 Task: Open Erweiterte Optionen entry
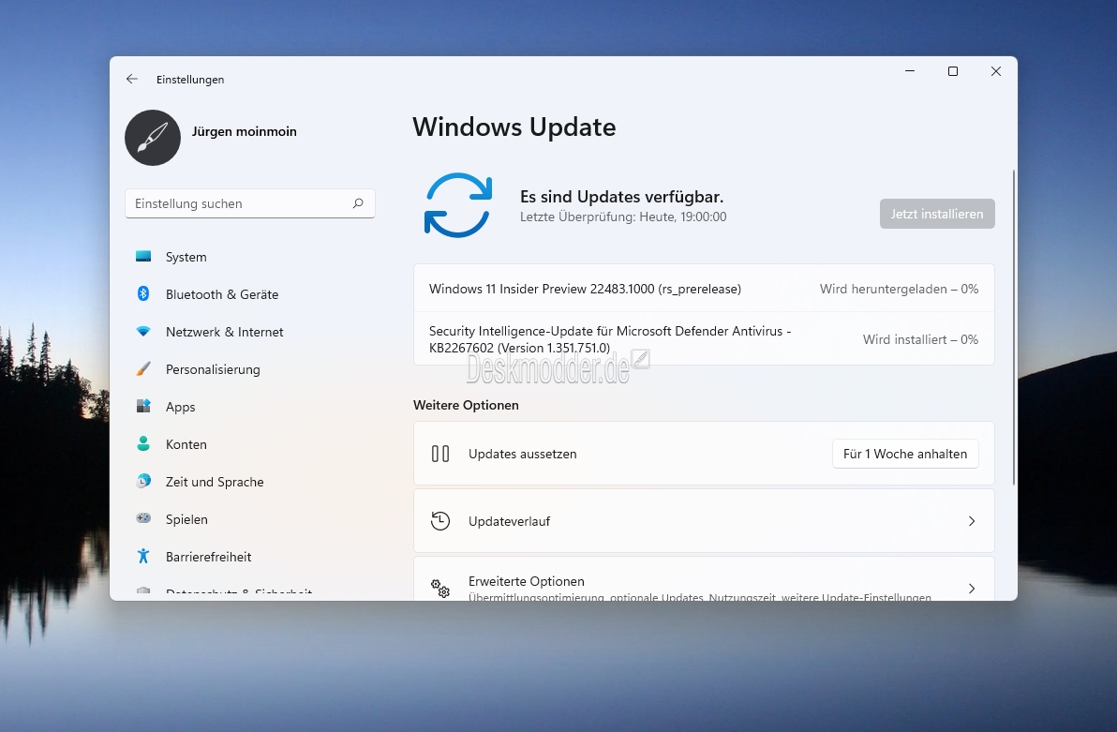pos(704,578)
